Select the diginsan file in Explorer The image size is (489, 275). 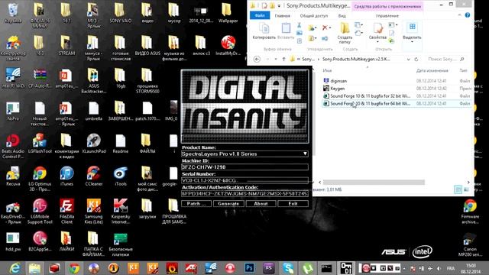[x=338, y=81]
